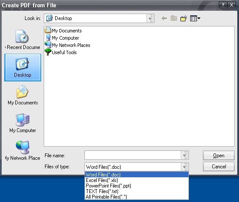Click the 'My Network Places' label in list
The height and width of the screenshot is (202, 239).
[71, 45]
